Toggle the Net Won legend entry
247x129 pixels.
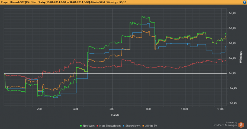point(87,126)
